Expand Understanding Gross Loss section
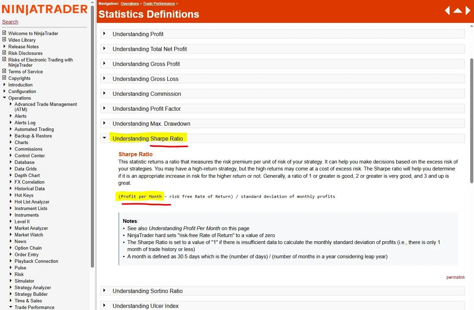This screenshot has height=310, width=474. (282, 79)
